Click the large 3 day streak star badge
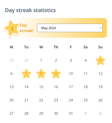This screenshot has width=112, height=123. tap(11, 29)
